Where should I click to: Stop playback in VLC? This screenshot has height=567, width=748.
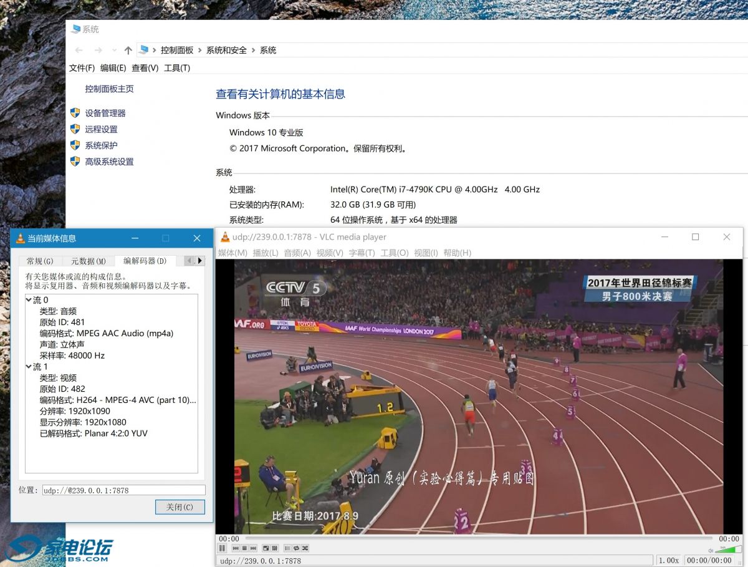(x=244, y=548)
